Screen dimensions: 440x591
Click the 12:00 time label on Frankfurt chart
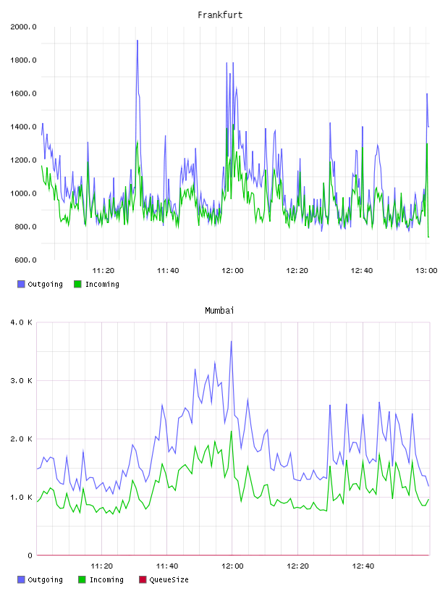tap(232, 271)
